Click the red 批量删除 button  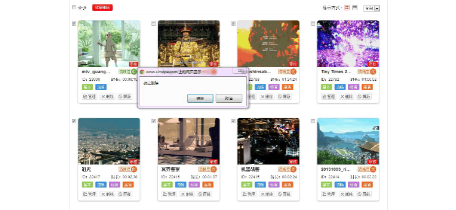pyautogui.click(x=102, y=8)
